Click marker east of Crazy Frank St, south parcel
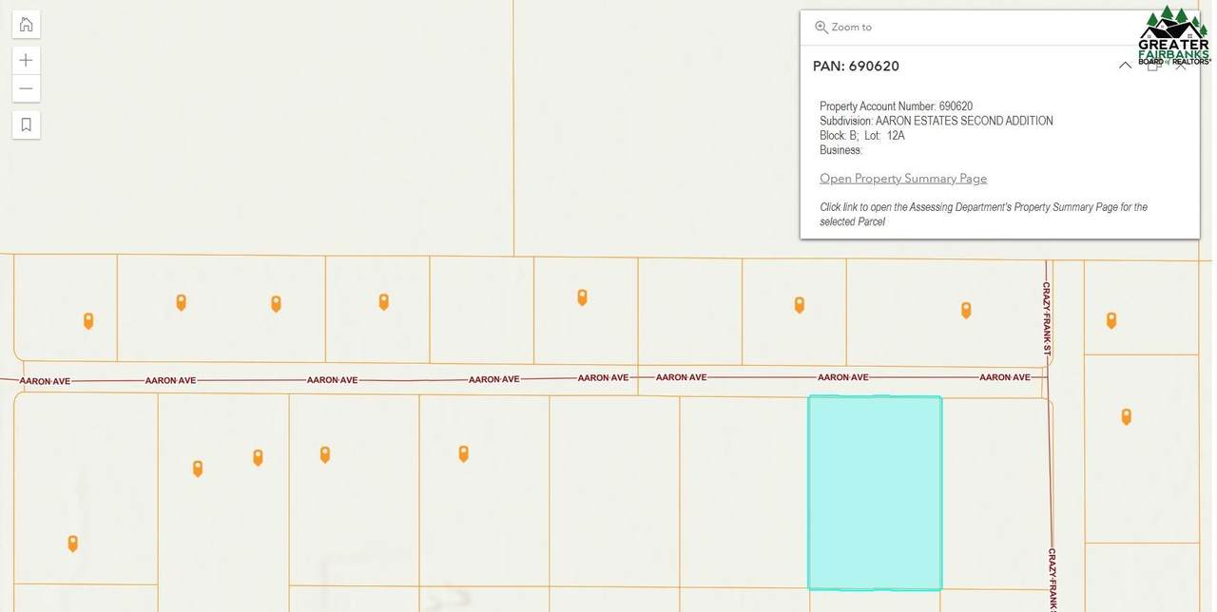Image resolution: width=1217 pixels, height=612 pixels. pos(1126,416)
